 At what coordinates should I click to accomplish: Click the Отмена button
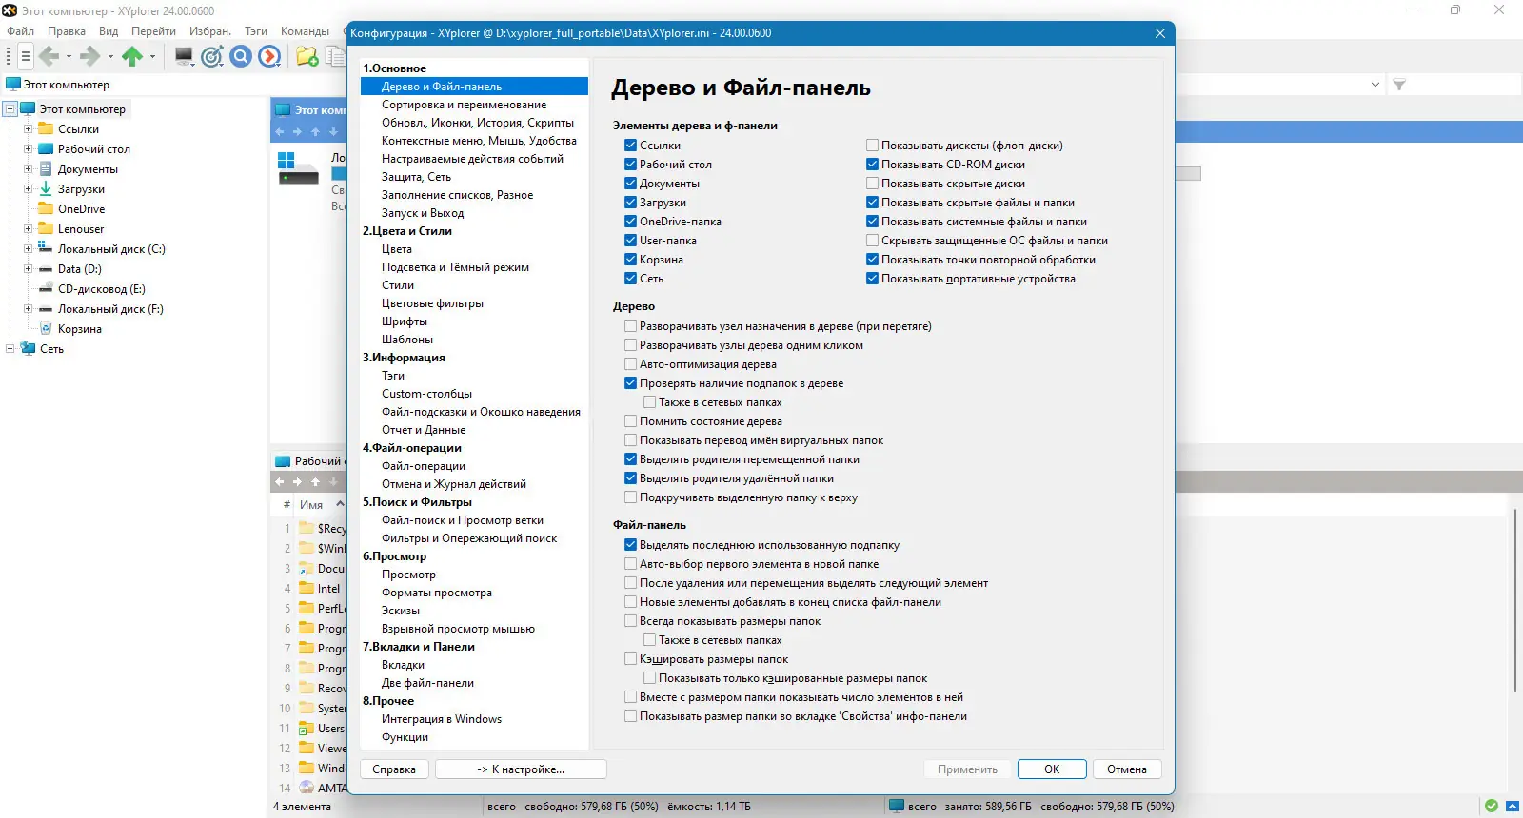pos(1127,769)
